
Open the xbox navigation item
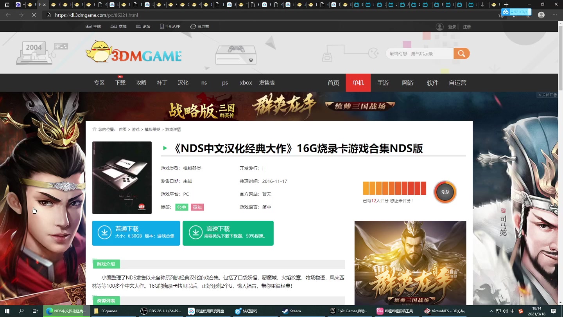tap(246, 83)
